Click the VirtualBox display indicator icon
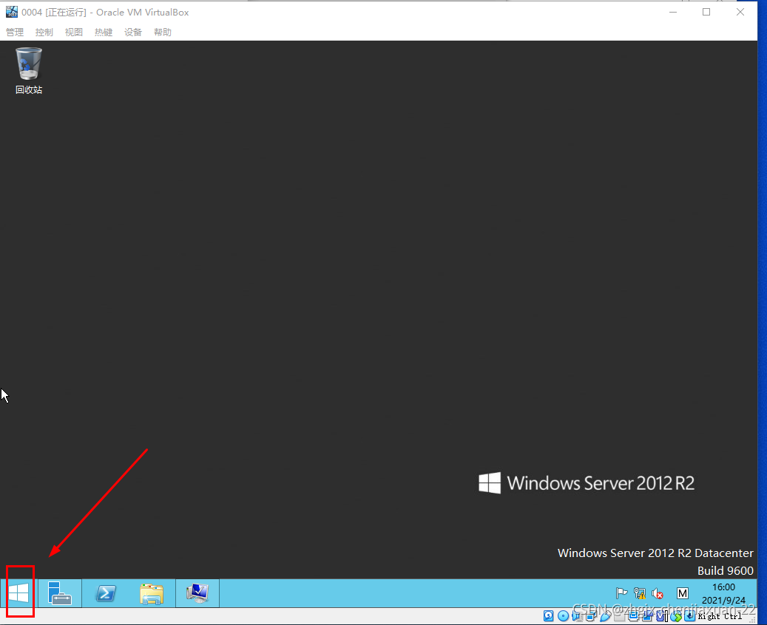767x625 pixels. click(x=633, y=616)
